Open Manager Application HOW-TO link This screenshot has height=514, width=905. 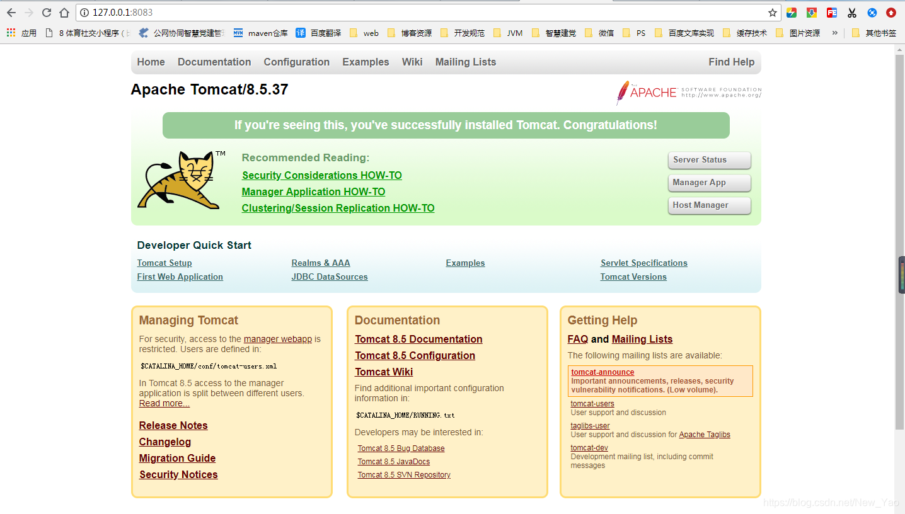pyautogui.click(x=313, y=191)
